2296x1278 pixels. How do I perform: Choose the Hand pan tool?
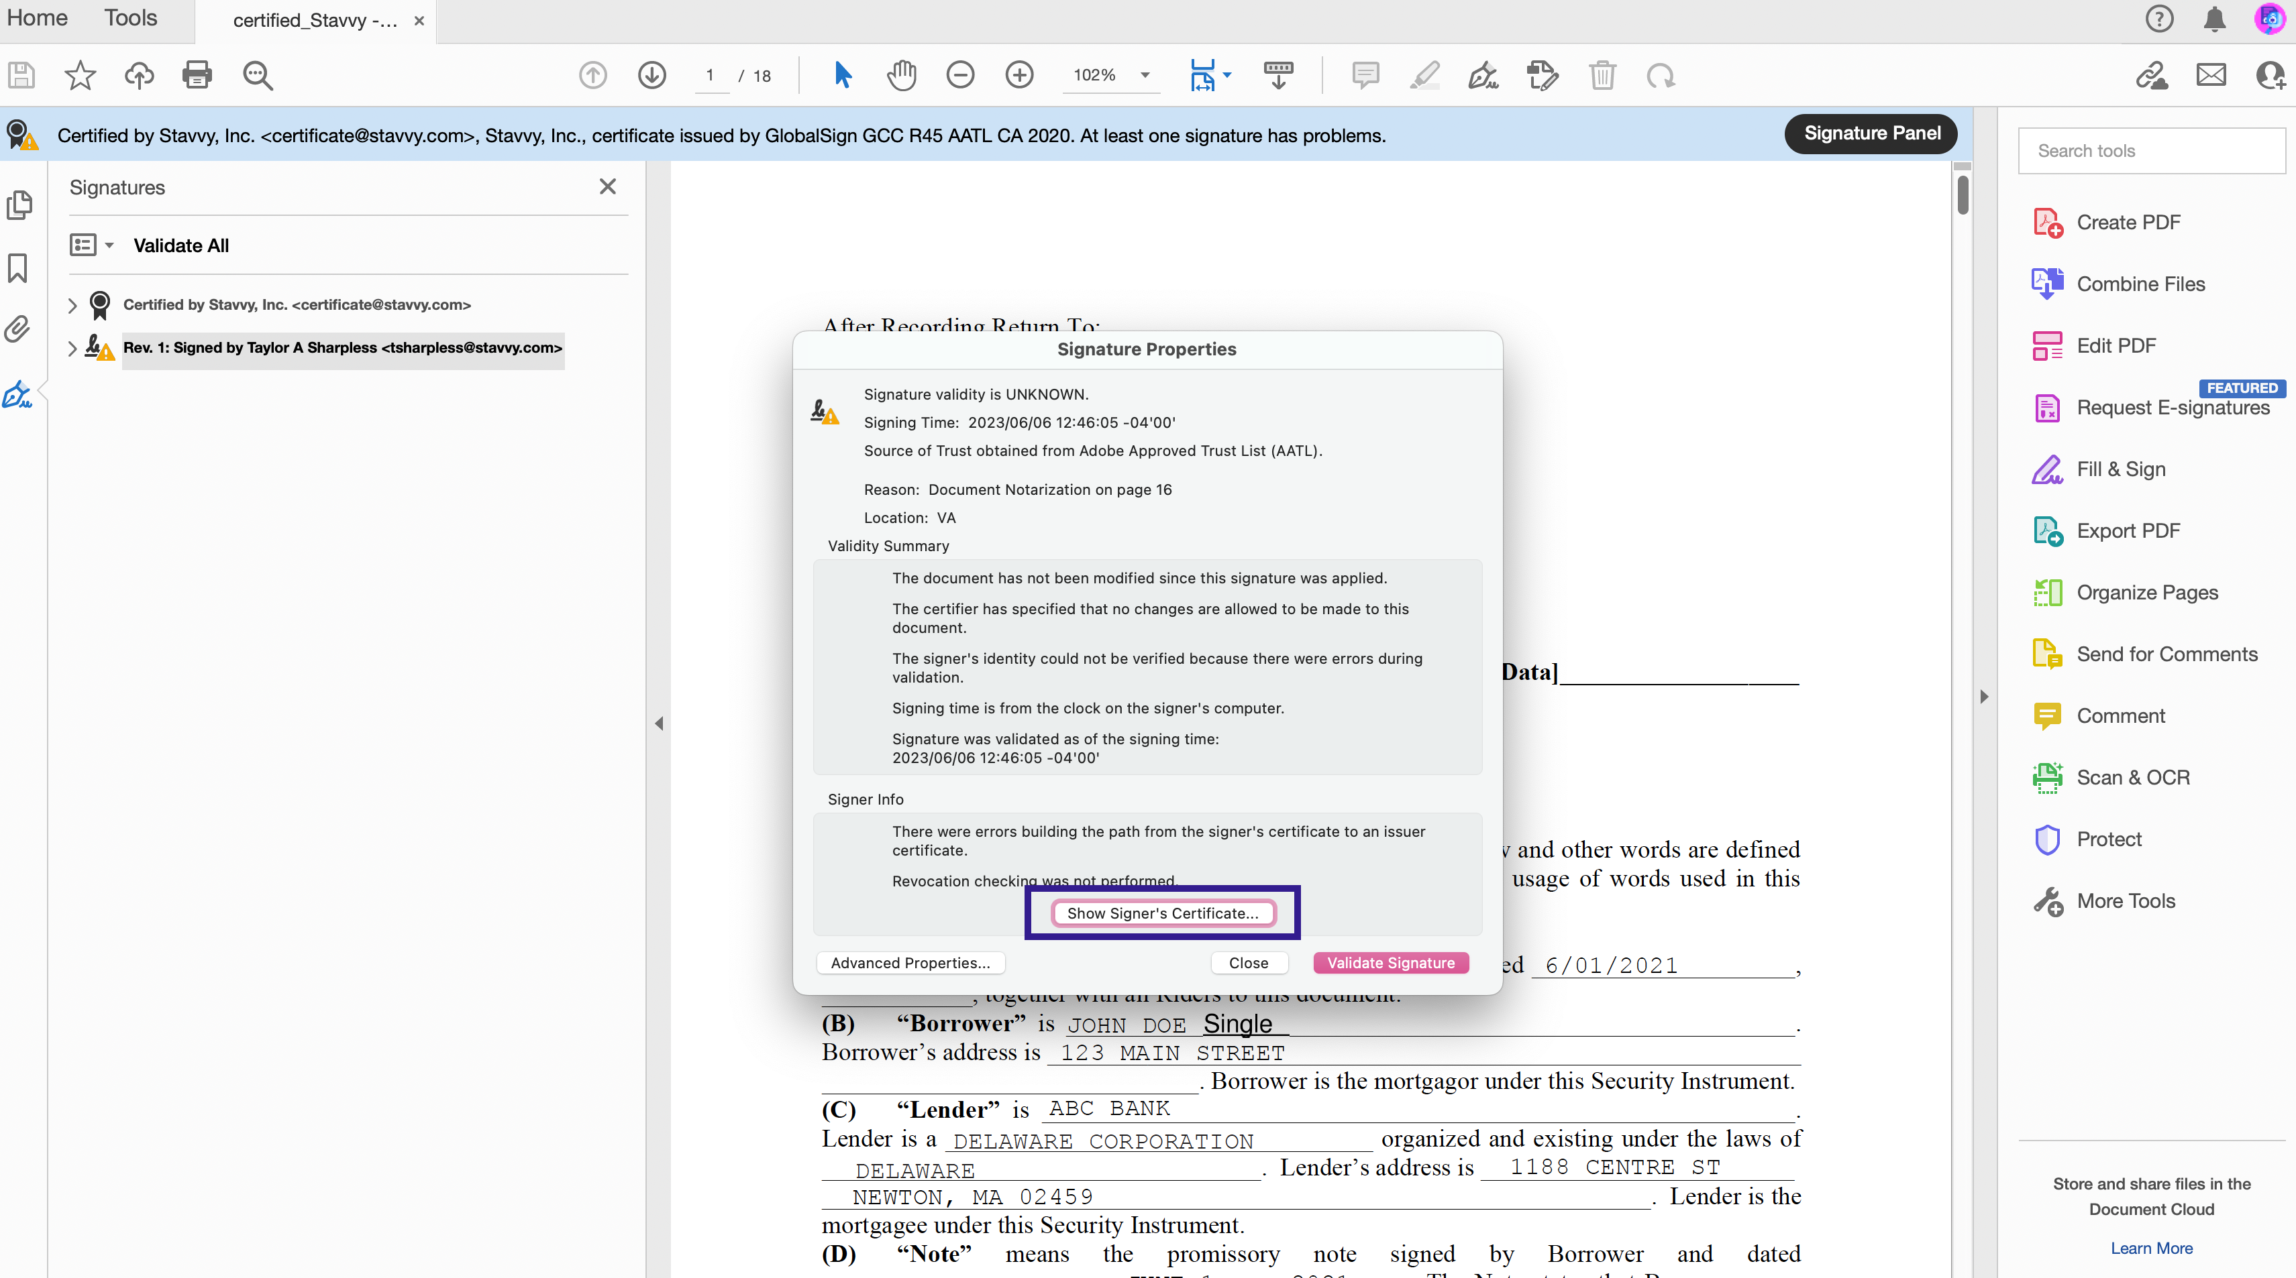click(901, 75)
